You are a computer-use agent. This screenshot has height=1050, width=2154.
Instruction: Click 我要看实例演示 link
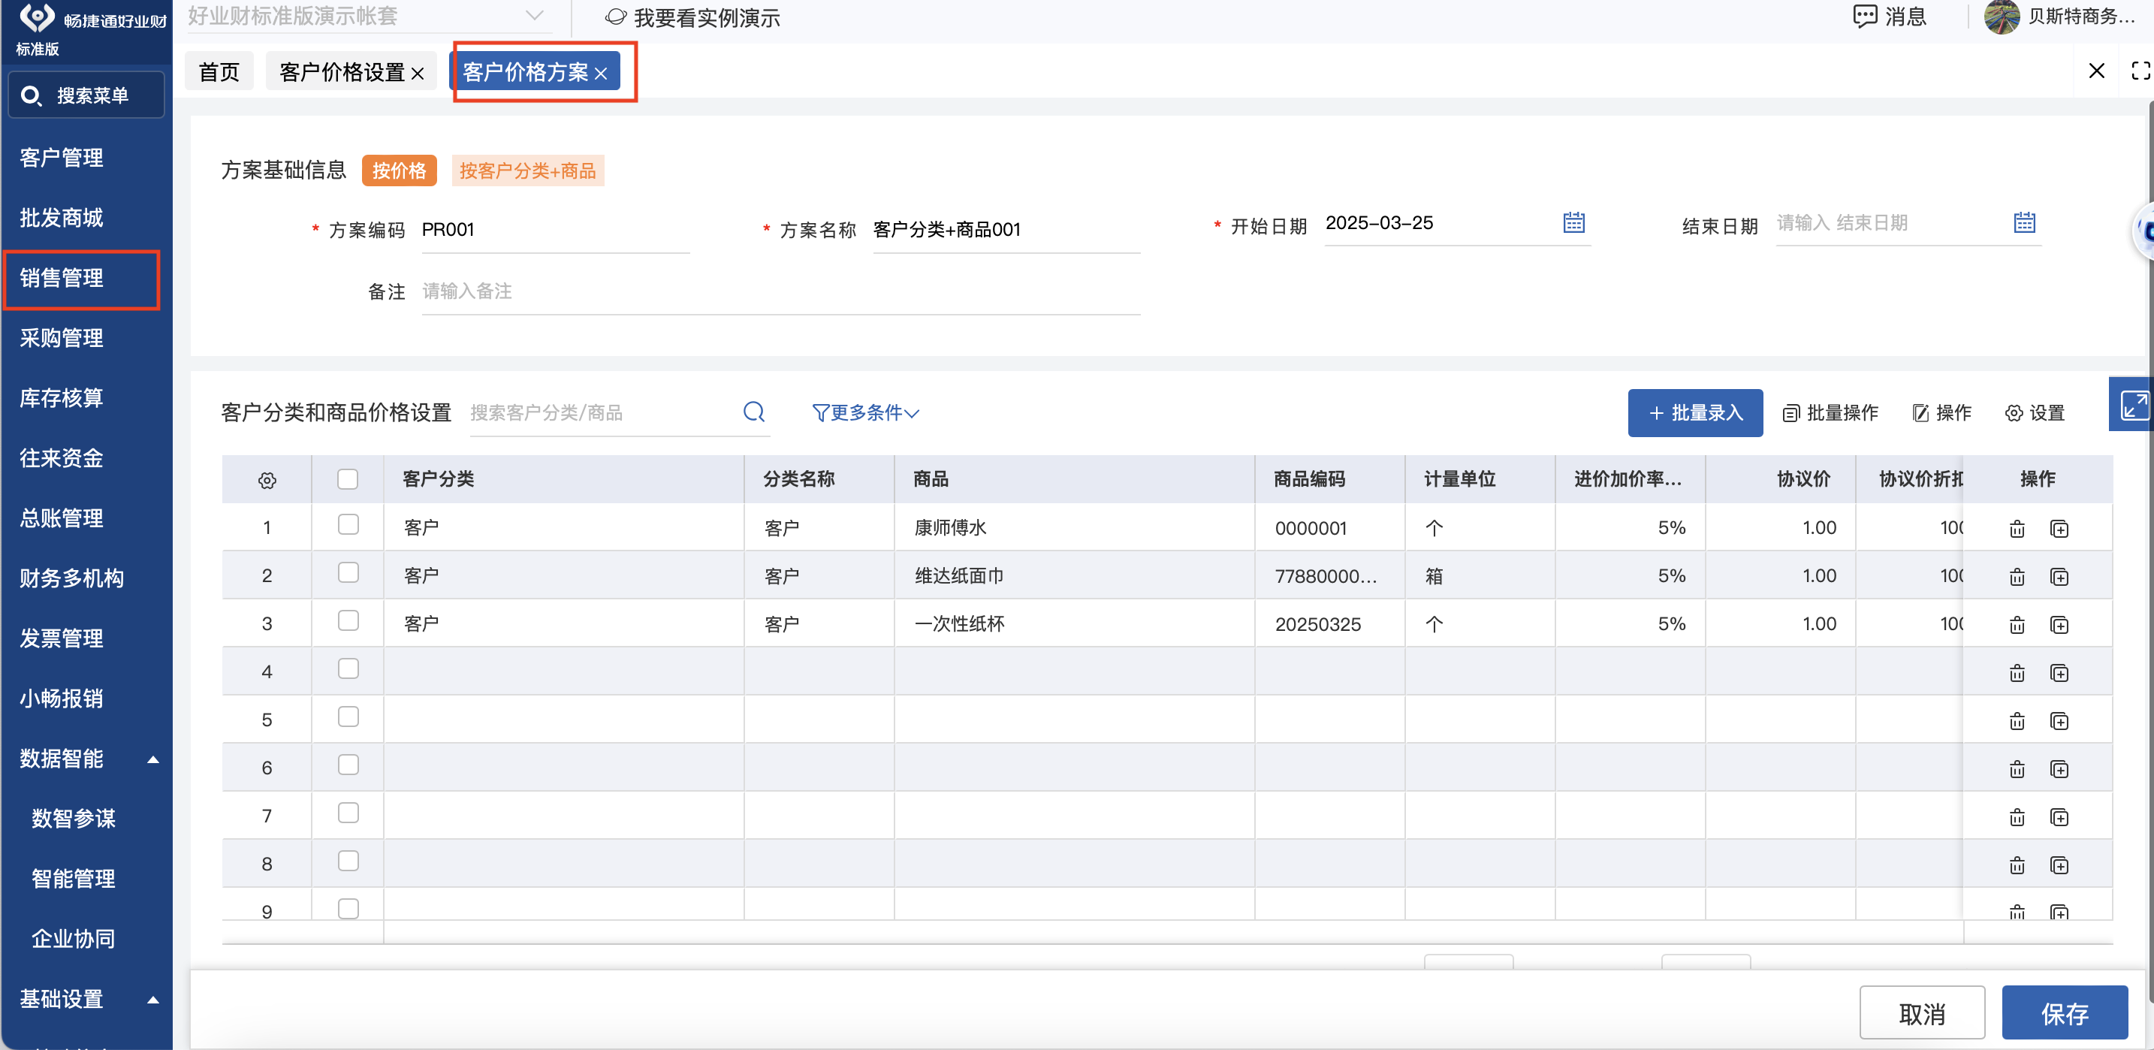pos(692,17)
